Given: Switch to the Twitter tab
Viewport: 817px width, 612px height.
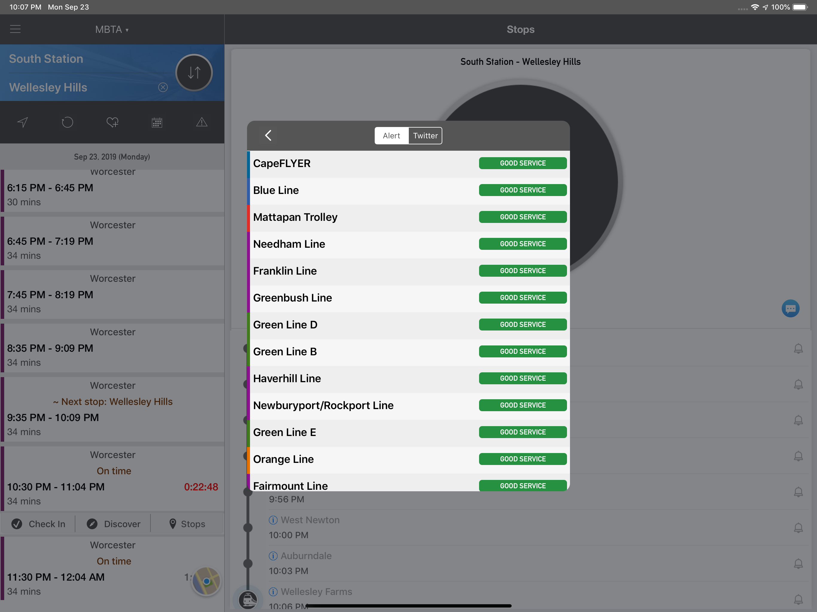Looking at the screenshot, I should 425,136.
